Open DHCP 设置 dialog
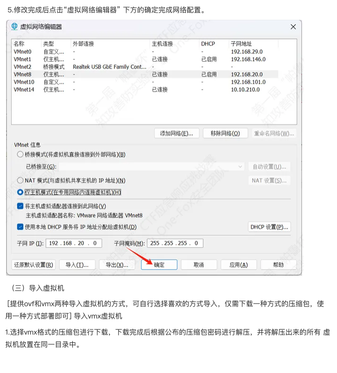The height and width of the screenshot is (373, 337). click(269, 227)
